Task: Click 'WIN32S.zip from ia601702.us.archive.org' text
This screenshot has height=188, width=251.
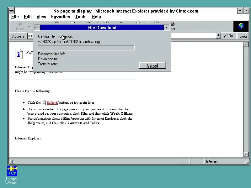Action: [x=69, y=42]
